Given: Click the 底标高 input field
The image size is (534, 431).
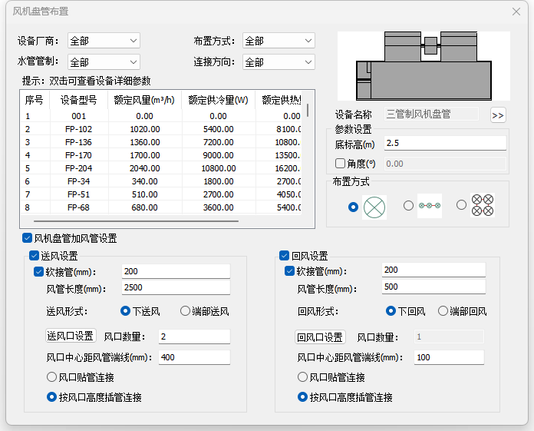Looking at the screenshot, I should (x=445, y=143).
